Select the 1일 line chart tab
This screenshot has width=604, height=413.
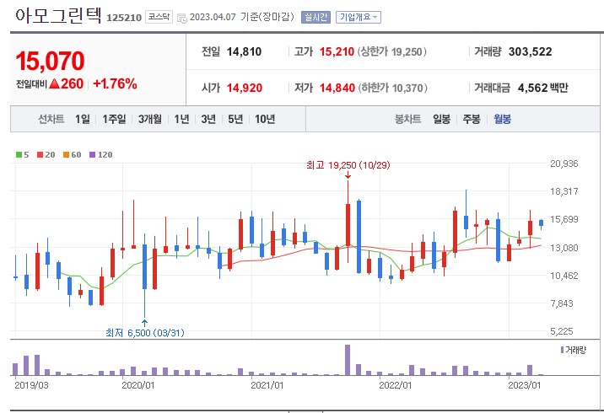[x=83, y=119]
